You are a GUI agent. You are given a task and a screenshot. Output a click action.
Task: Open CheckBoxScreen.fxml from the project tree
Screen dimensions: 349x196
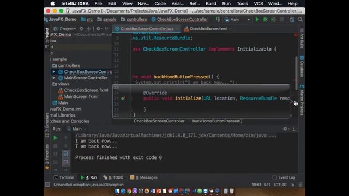point(83,90)
